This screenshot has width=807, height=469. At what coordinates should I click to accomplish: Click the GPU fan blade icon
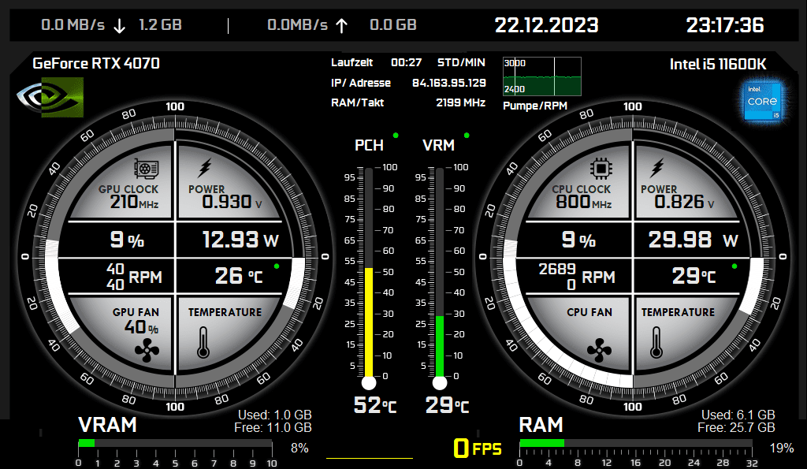point(147,351)
